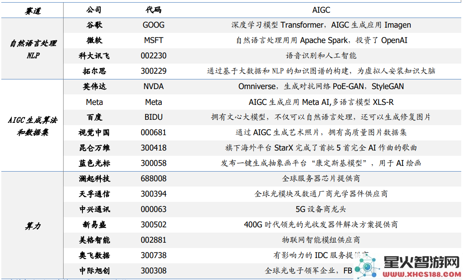Click stock code 300229
This screenshot has height=280, width=463.
(153, 71)
